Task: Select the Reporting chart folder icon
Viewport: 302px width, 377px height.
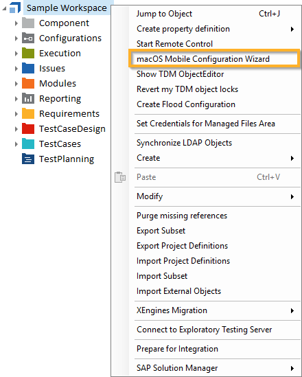Action: tap(28, 98)
